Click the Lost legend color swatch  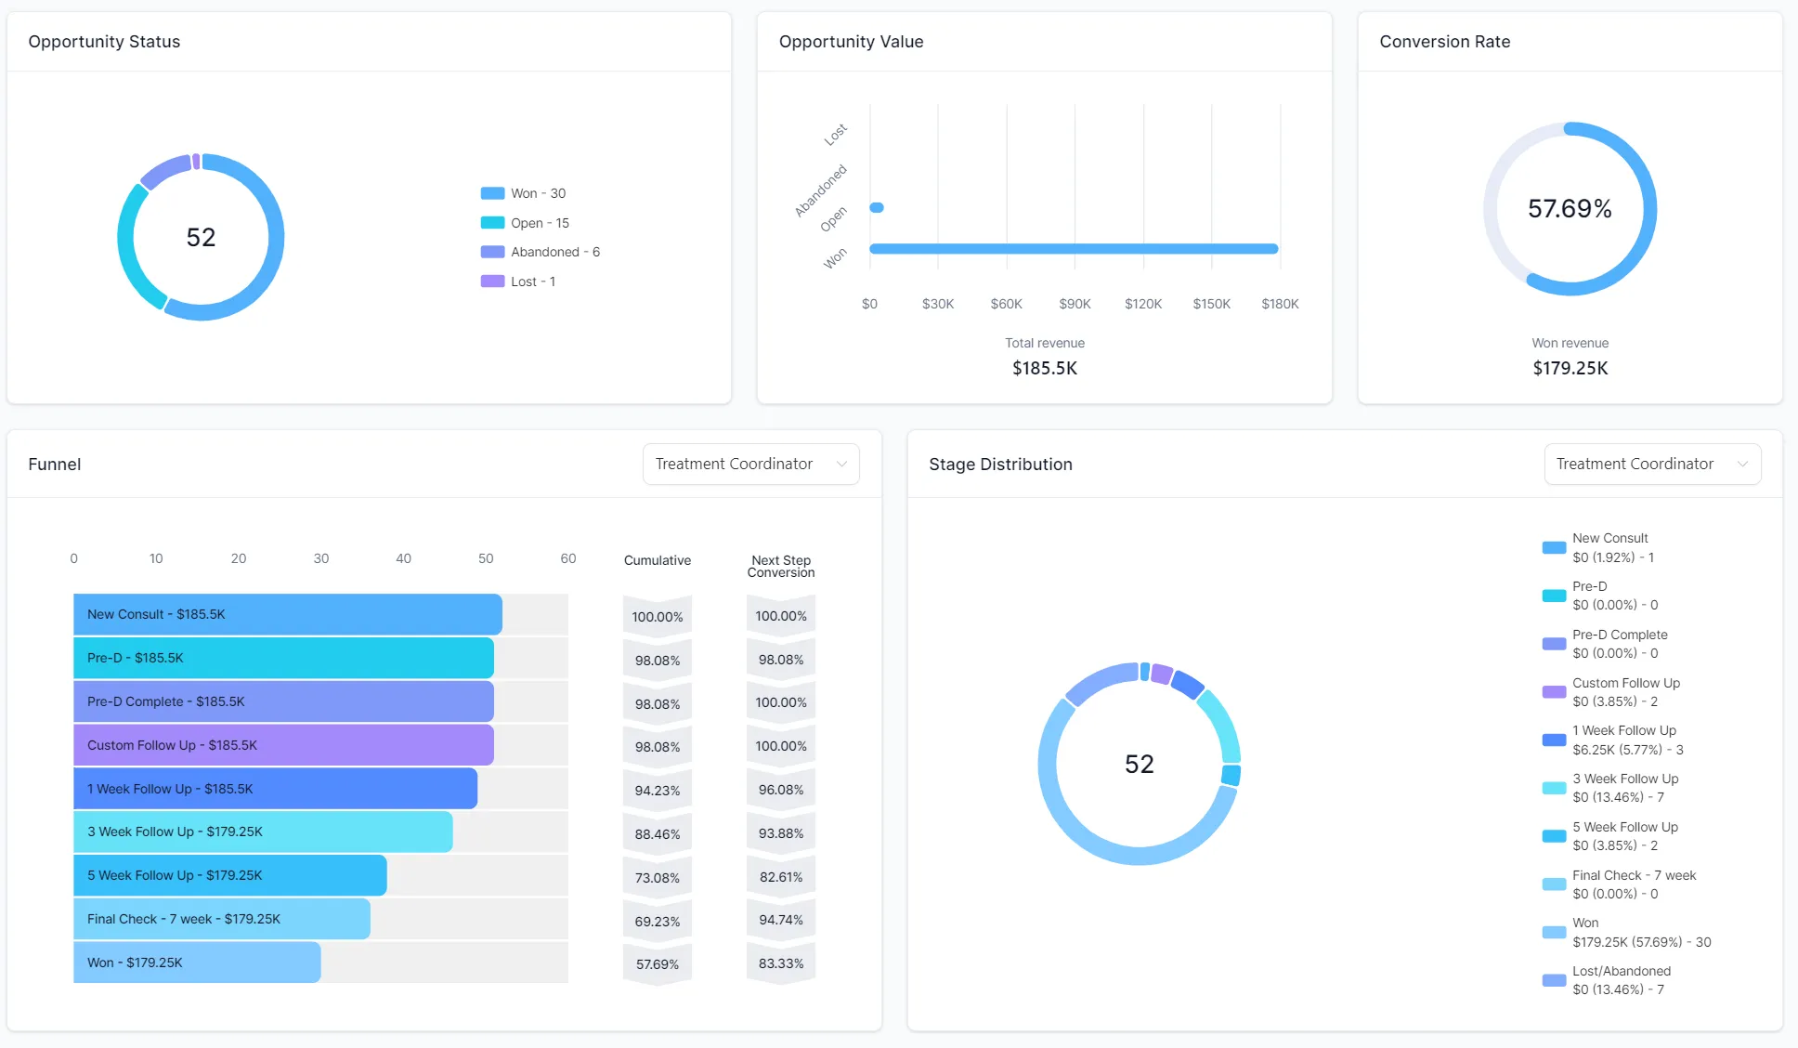coord(492,282)
